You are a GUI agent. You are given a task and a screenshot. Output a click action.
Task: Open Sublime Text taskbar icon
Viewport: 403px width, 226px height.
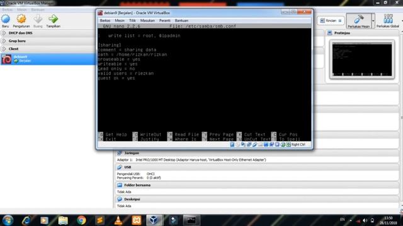99,220
